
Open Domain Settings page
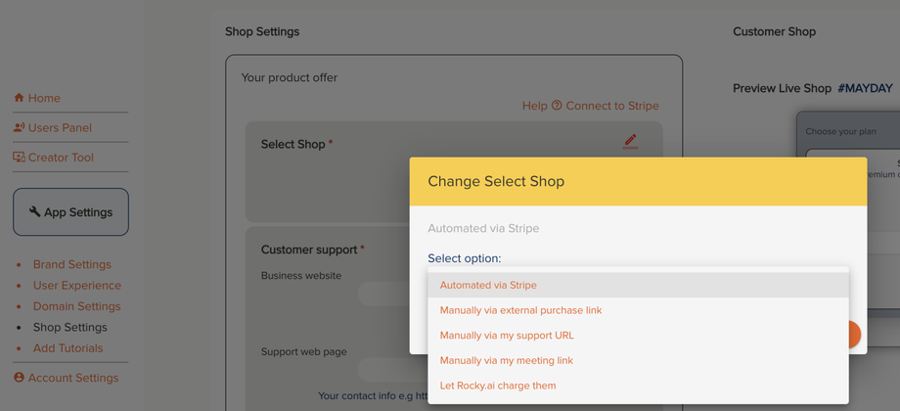click(77, 306)
